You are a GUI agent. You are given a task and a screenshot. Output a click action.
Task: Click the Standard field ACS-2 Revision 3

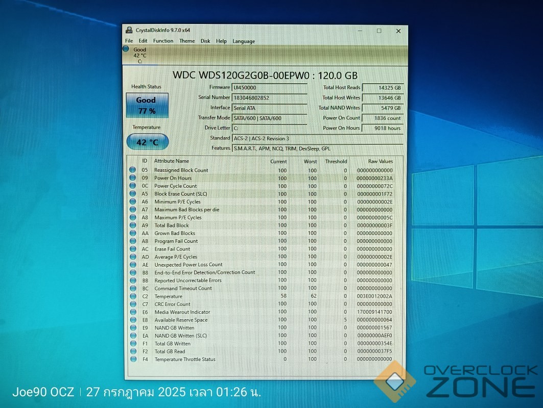(318, 138)
